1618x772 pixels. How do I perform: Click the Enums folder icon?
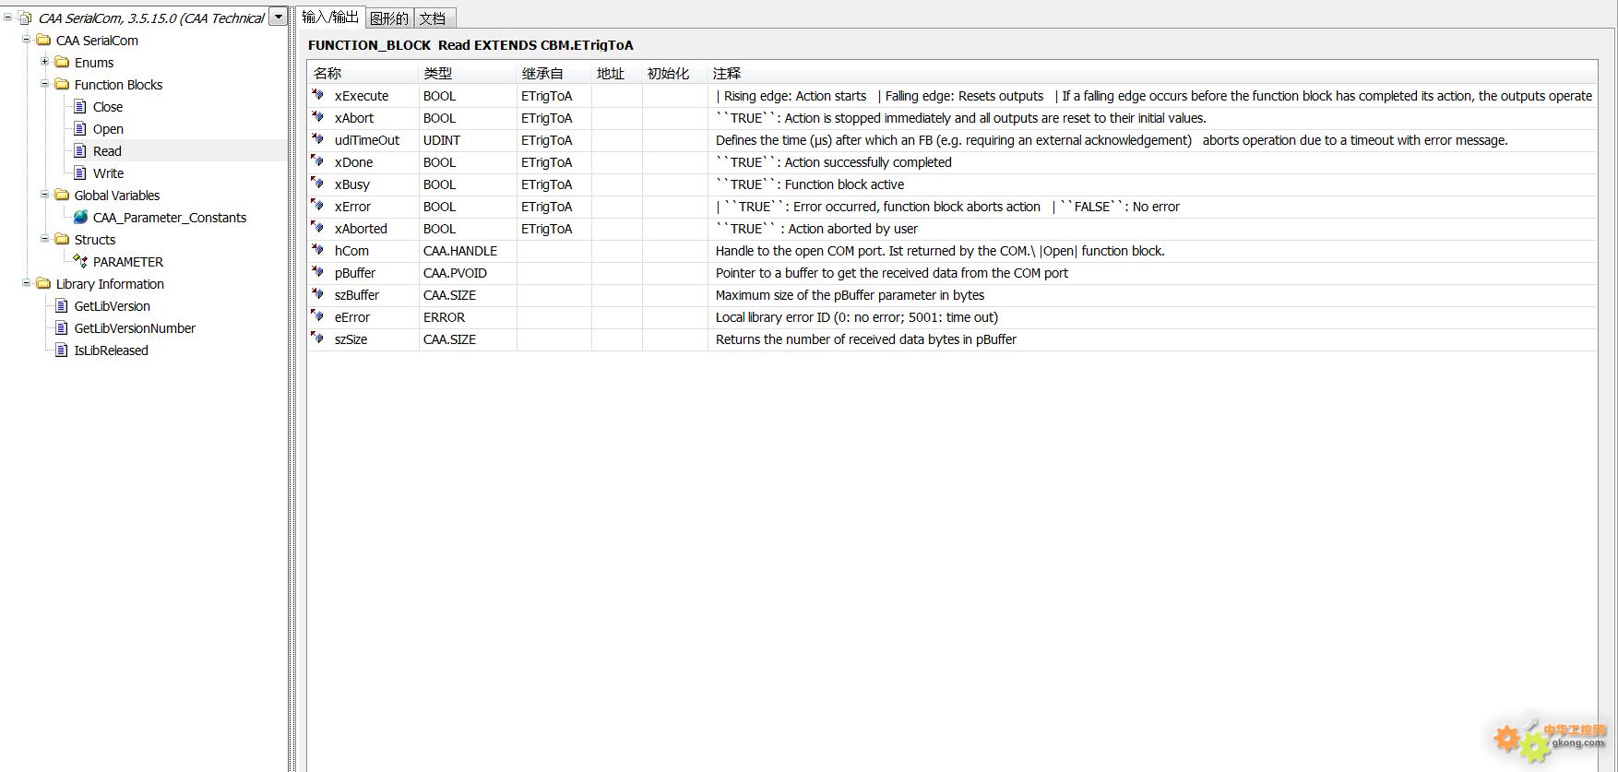click(x=62, y=62)
